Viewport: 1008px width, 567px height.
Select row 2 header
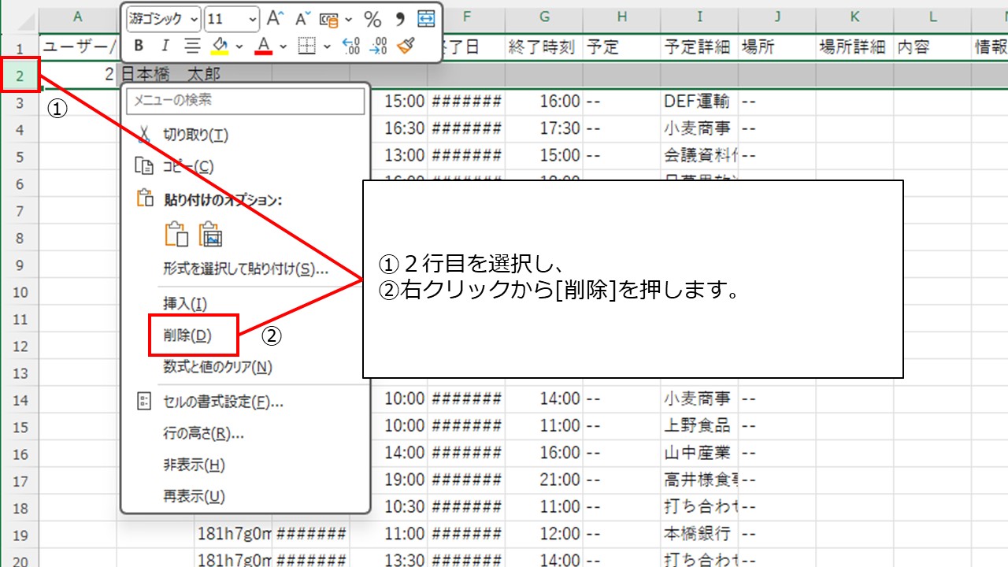click(x=19, y=75)
